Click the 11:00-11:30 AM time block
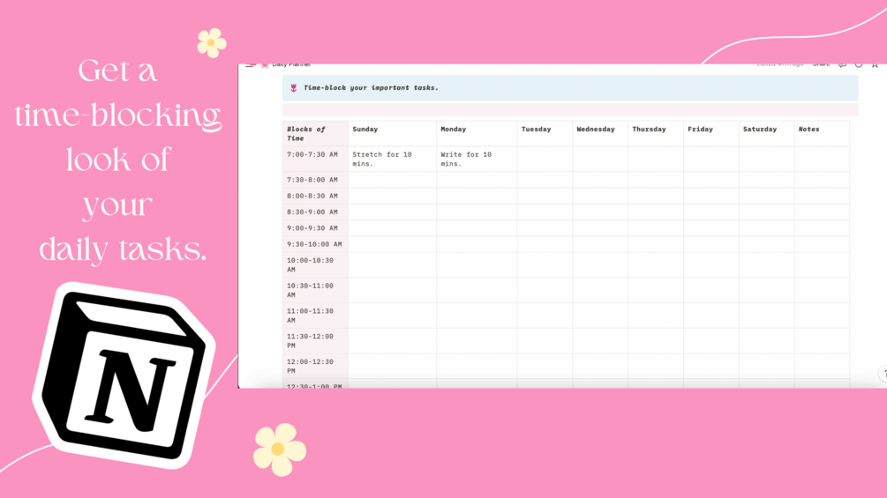887x498 pixels. tap(316, 316)
